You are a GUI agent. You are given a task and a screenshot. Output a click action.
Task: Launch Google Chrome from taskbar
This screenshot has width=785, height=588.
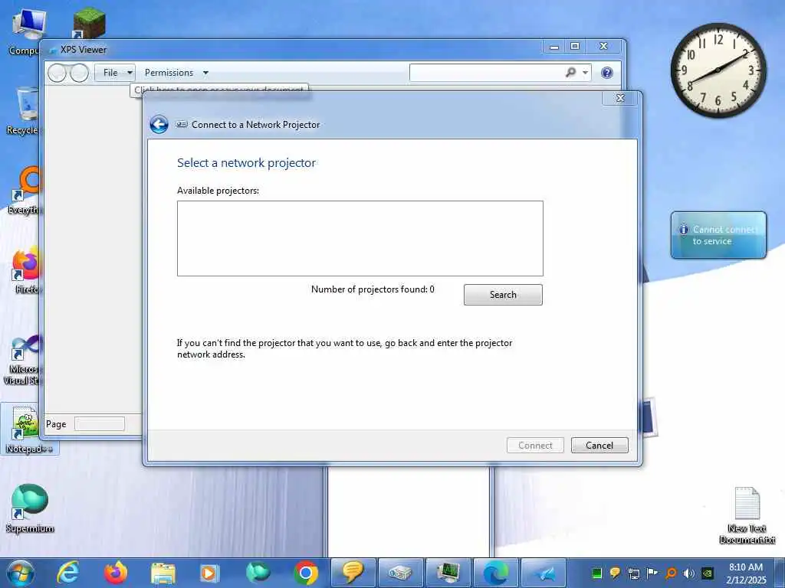305,573
